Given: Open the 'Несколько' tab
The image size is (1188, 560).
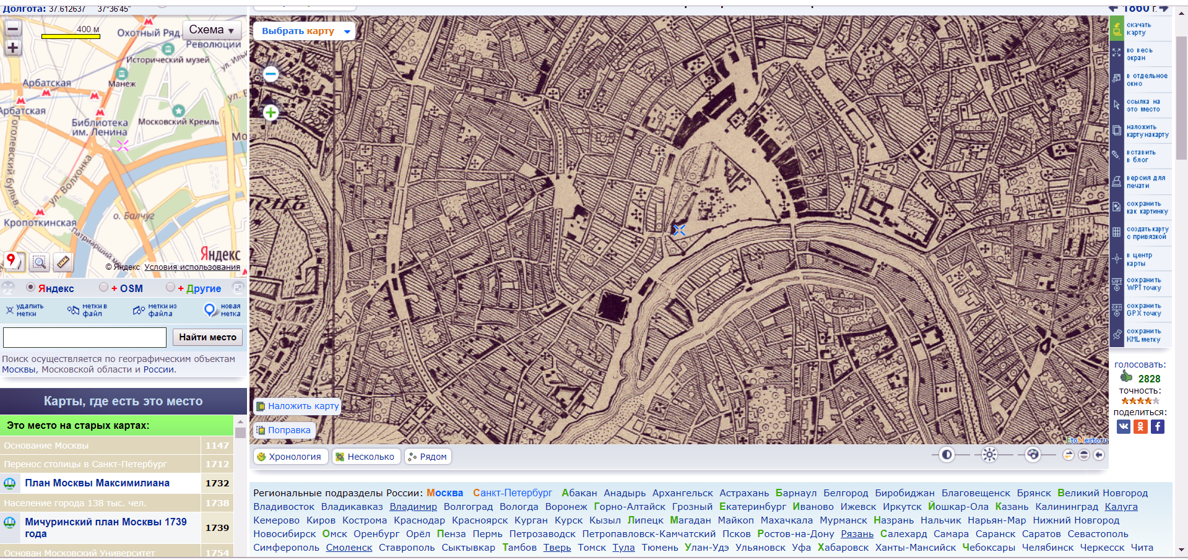Looking at the screenshot, I should click(x=365, y=457).
